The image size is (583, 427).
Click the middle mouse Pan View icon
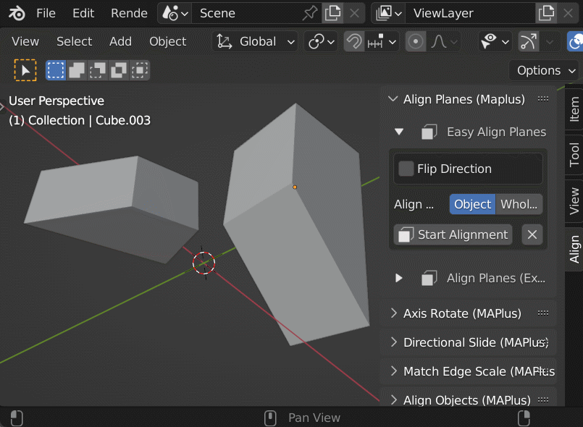click(270, 418)
